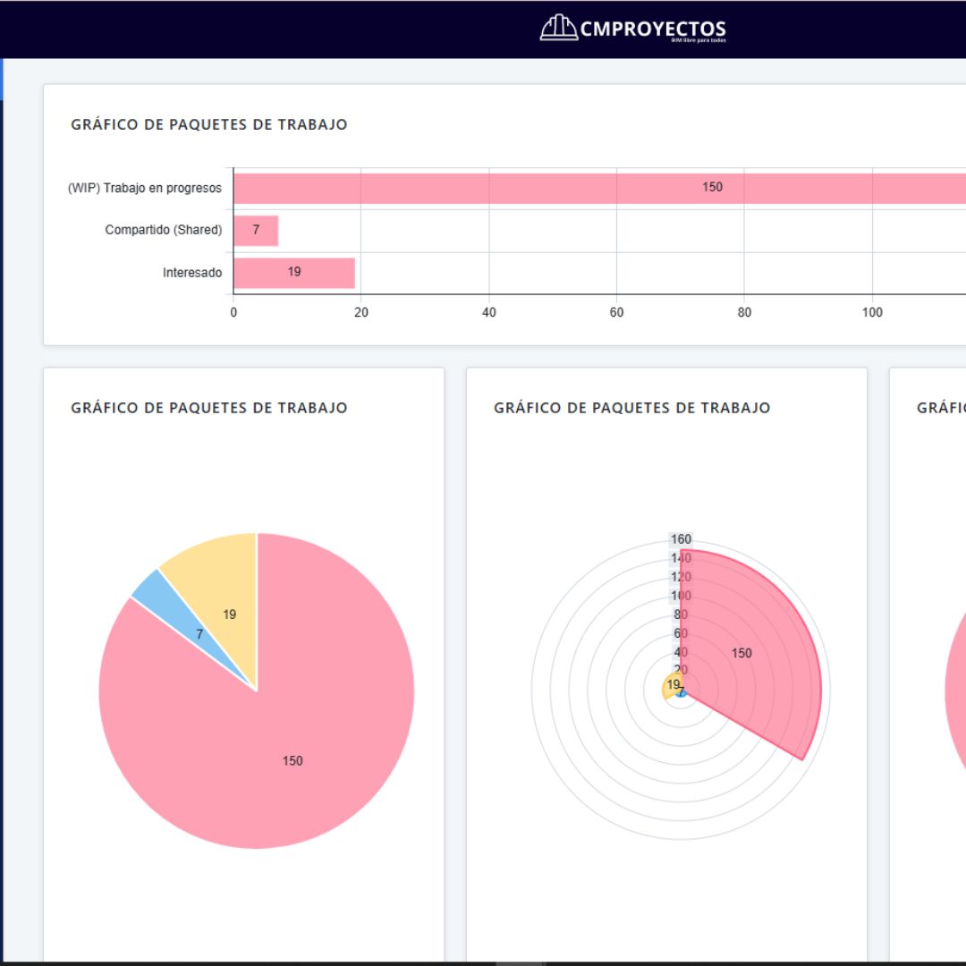Click the Compartido (Shared) bar showing 7
The height and width of the screenshot is (966, 966).
(256, 231)
